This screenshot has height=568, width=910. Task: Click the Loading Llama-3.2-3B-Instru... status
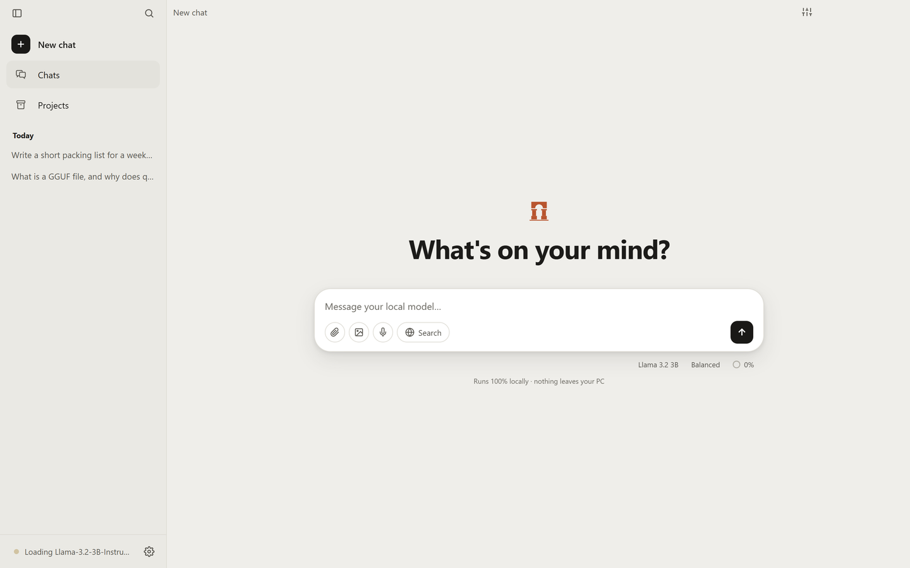click(71, 552)
